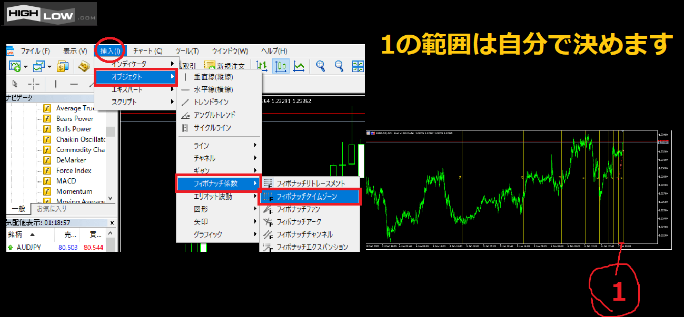Open the profiles dropdown arrow
Image resolution: width=684 pixels, height=317 pixels.
tap(49, 67)
